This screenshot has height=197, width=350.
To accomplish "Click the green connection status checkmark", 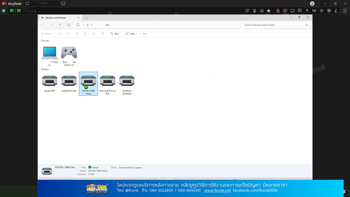I will pos(4,10).
